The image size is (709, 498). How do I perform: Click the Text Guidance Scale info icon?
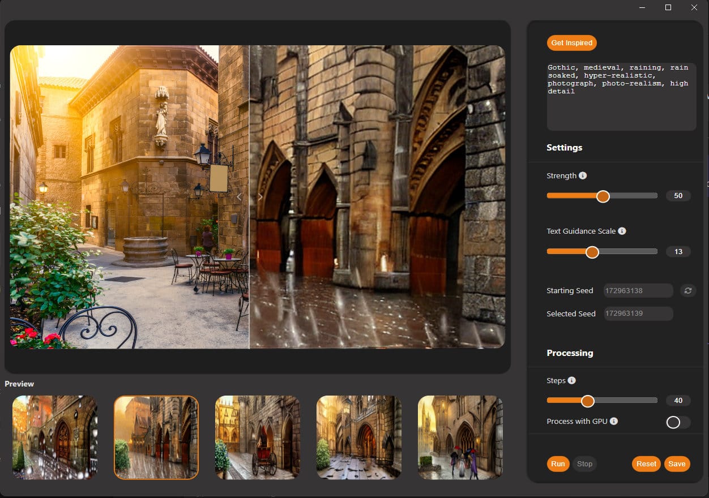click(622, 231)
